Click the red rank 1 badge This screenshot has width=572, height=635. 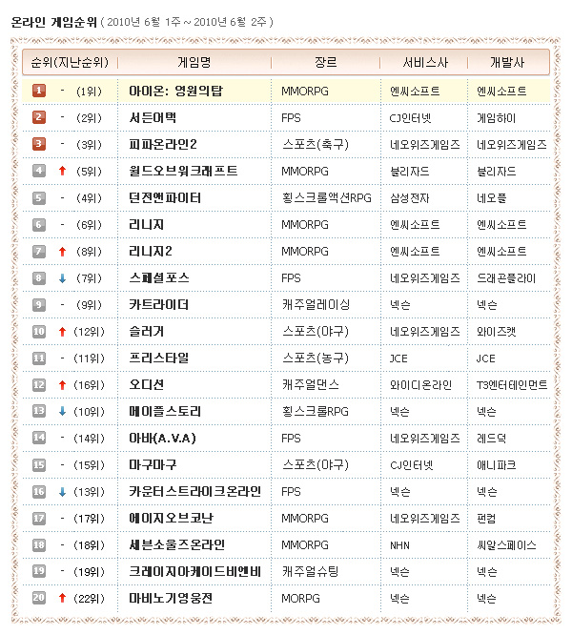(x=39, y=91)
